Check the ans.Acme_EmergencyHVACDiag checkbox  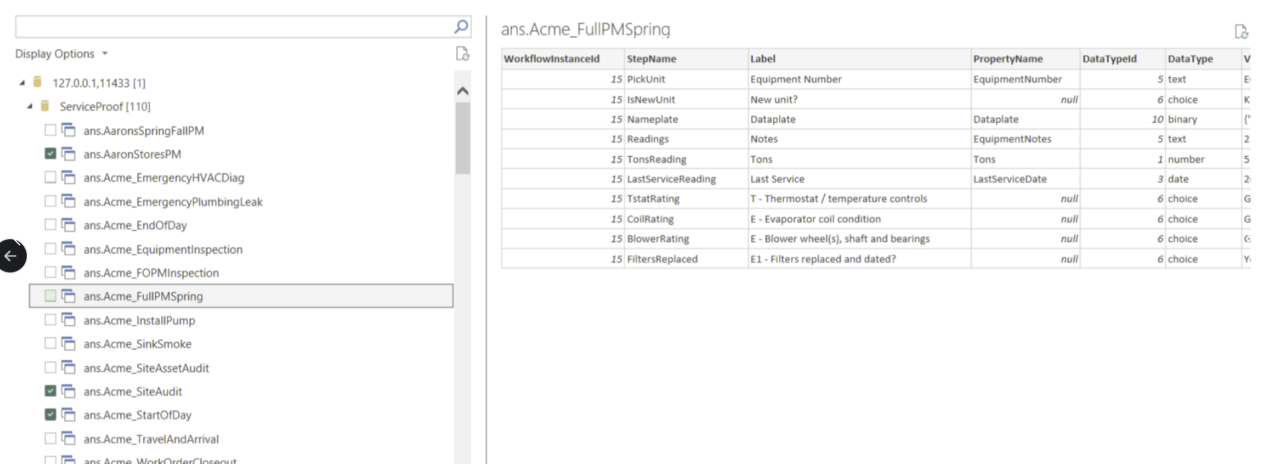50,177
